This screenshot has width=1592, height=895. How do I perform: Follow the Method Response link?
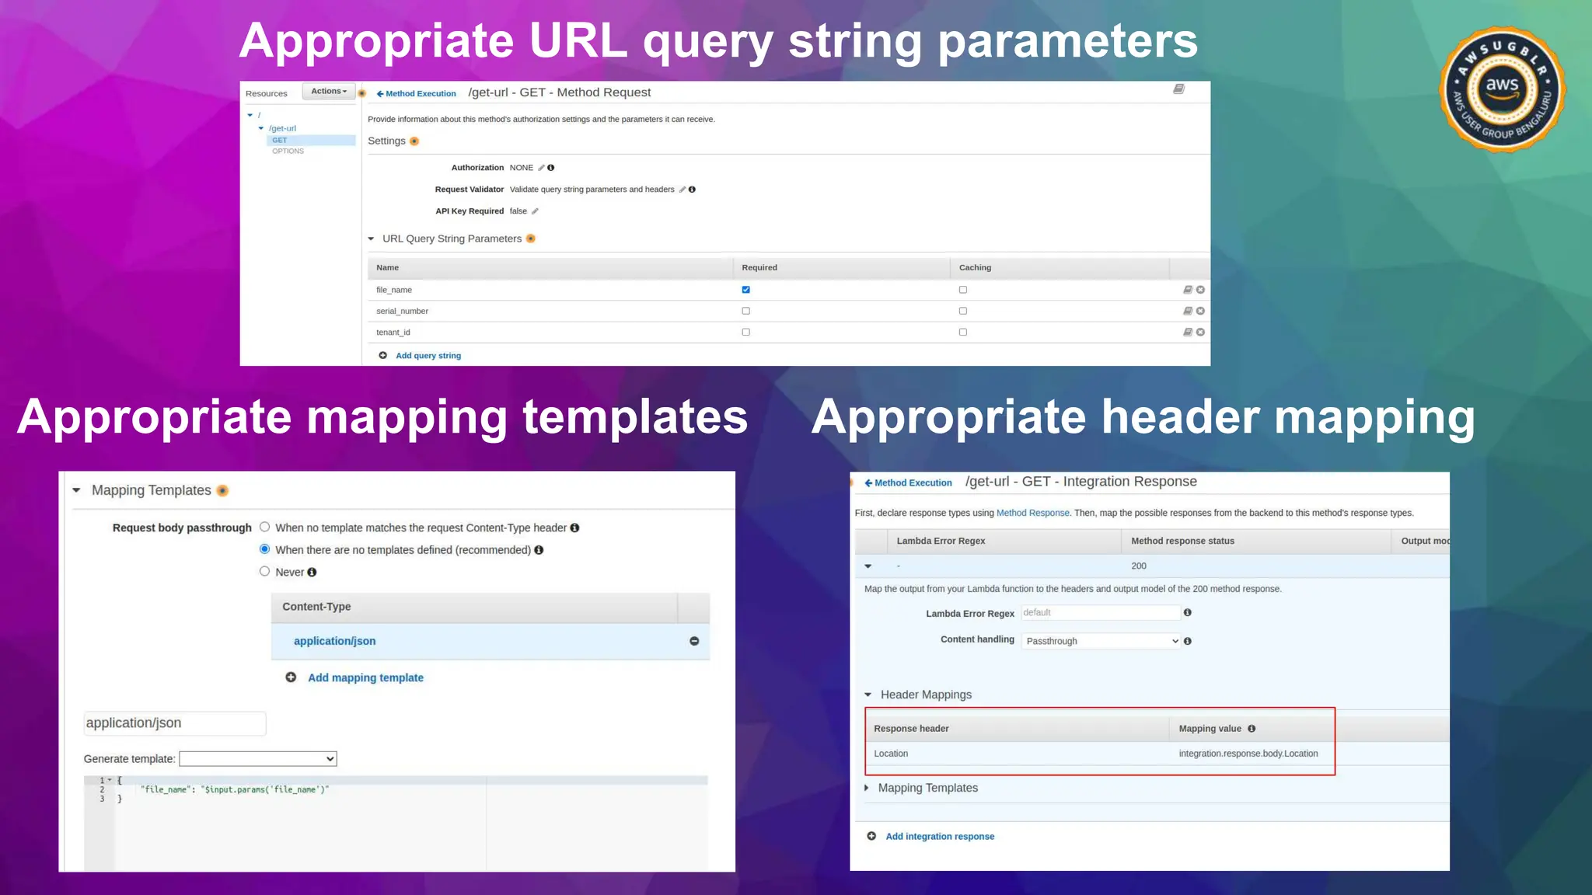pyautogui.click(x=1033, y=513)
